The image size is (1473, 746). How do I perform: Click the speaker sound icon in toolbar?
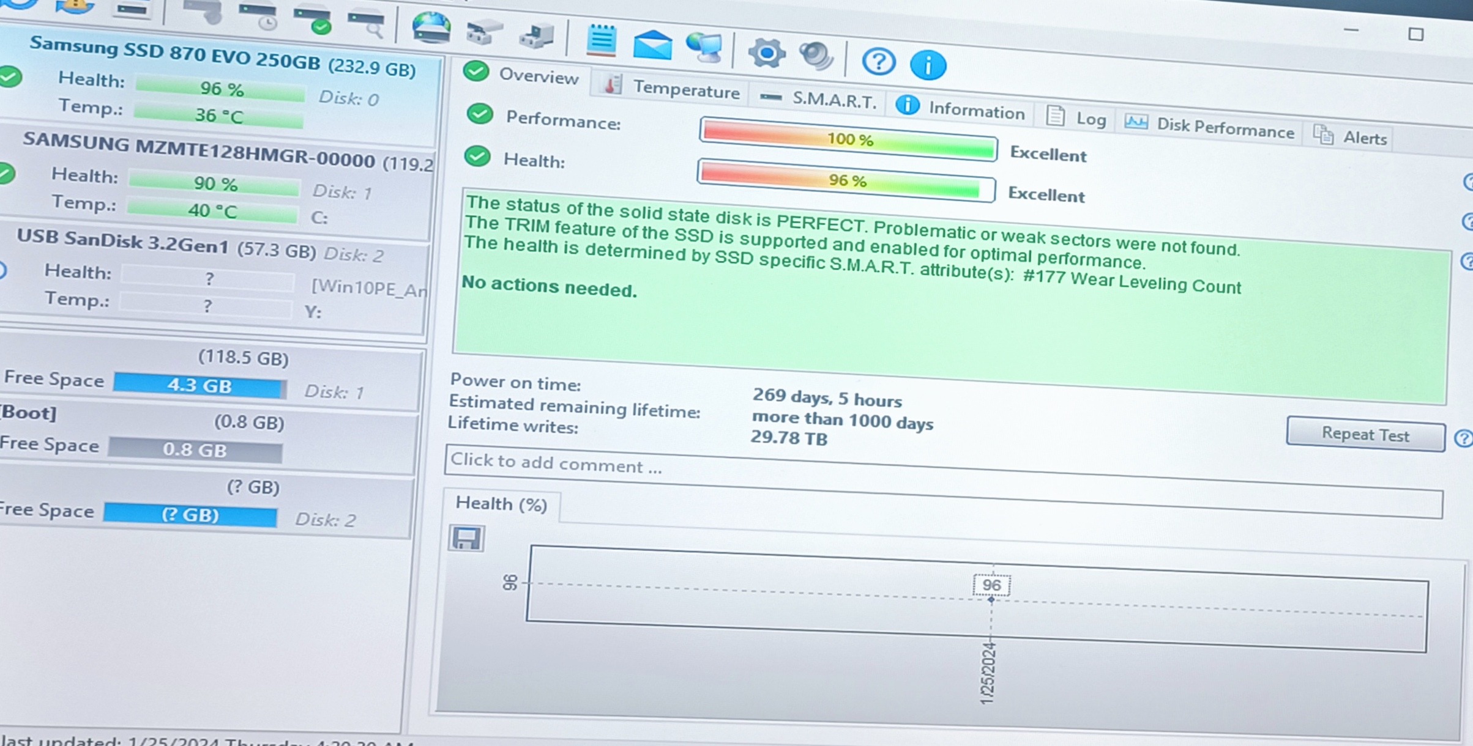(816, 56)
